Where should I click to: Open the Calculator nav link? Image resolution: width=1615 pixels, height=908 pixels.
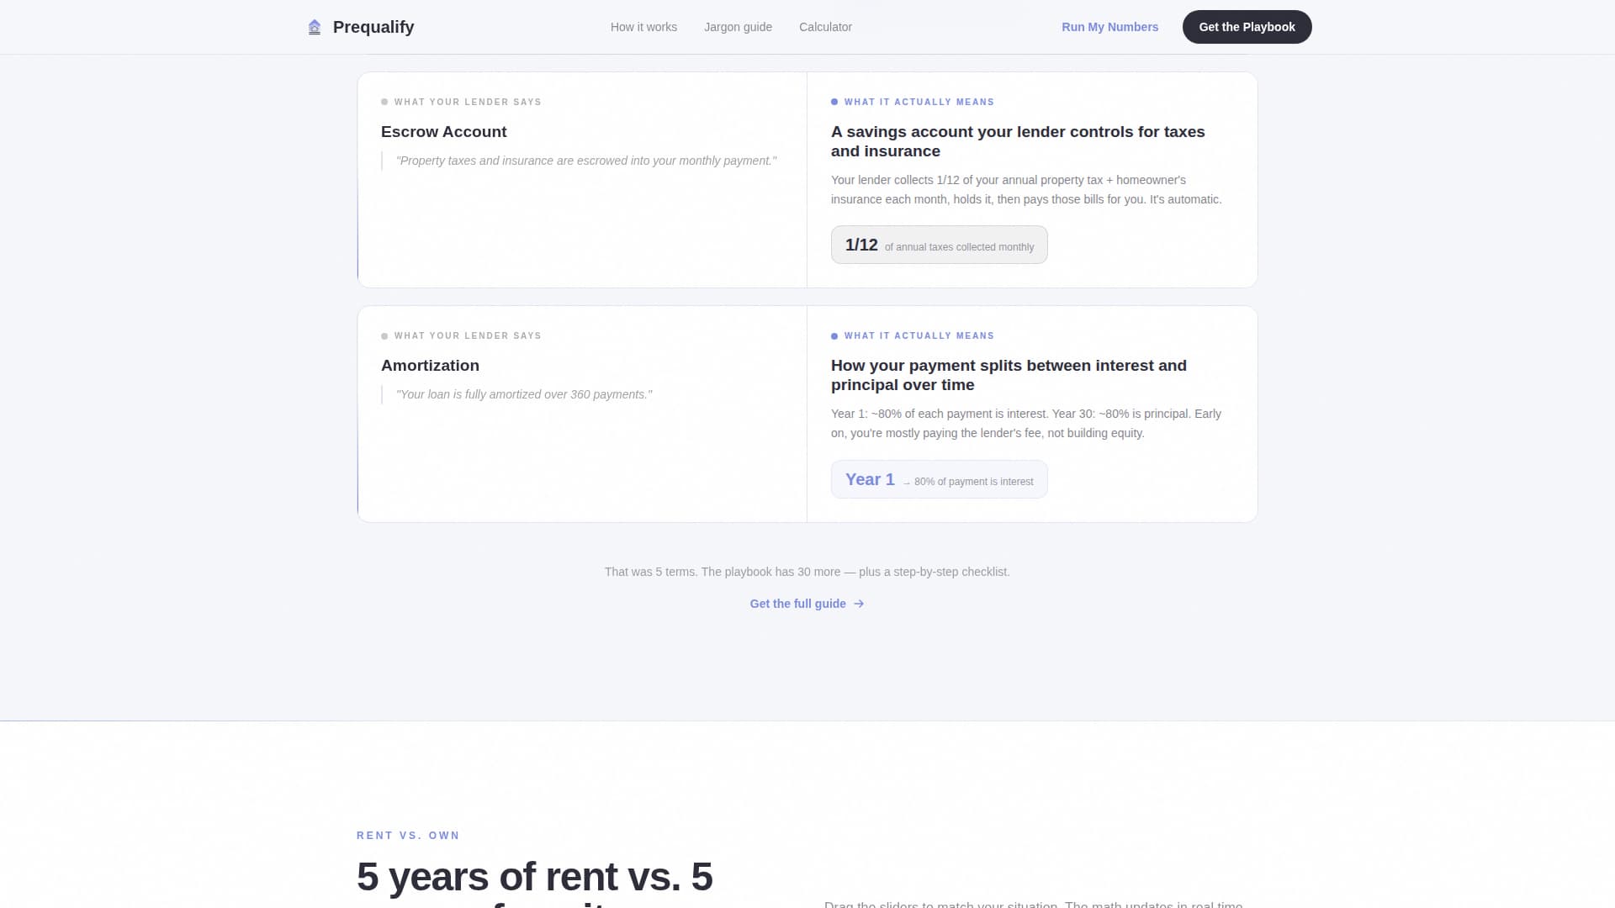tap(825, 27)
